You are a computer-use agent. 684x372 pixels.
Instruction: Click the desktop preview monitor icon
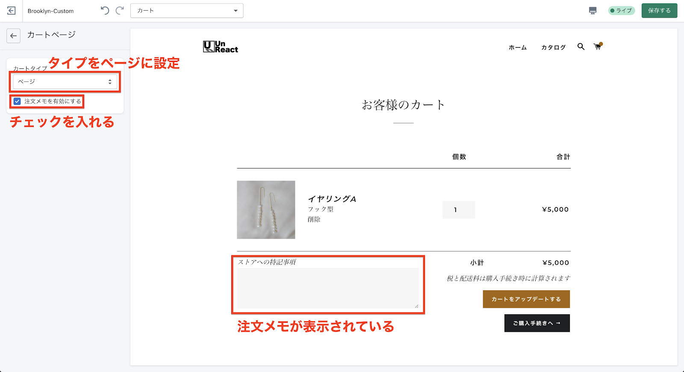593,11
